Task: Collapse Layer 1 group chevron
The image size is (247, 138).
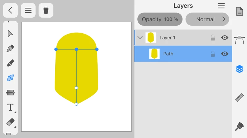Action: click(140, 38)
